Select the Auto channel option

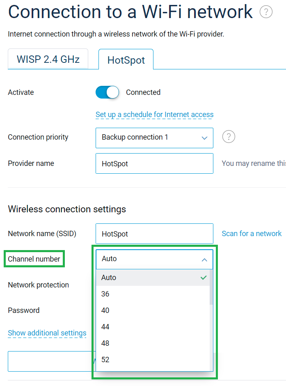click(153, 278)
